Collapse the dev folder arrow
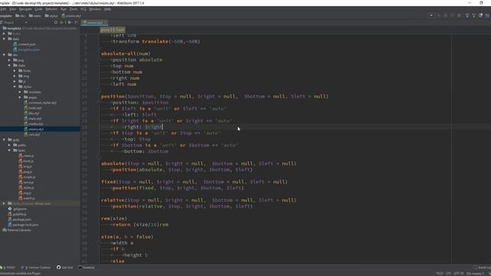 4,54
